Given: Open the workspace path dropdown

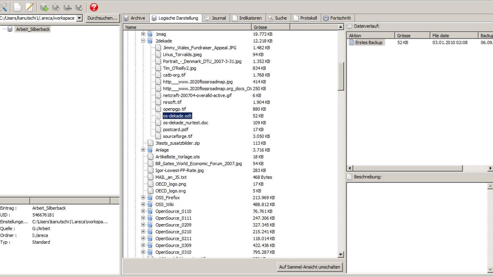Looking at the screenshot, I should pos(79,18).
